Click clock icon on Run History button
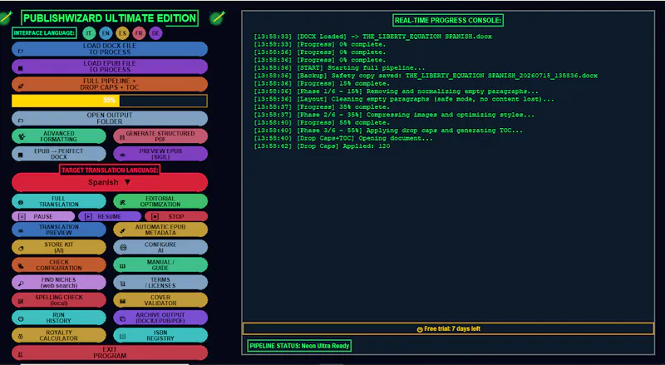The height and width of the screenshot is (365, 665). tap(21, 318)
